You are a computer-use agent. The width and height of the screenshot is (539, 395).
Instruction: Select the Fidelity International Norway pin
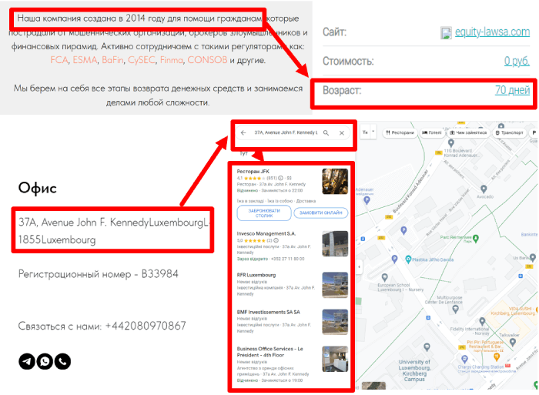[482, 321]
